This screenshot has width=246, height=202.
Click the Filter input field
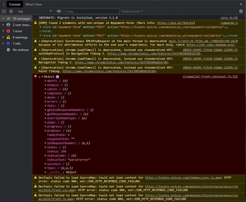coord(92,11)
